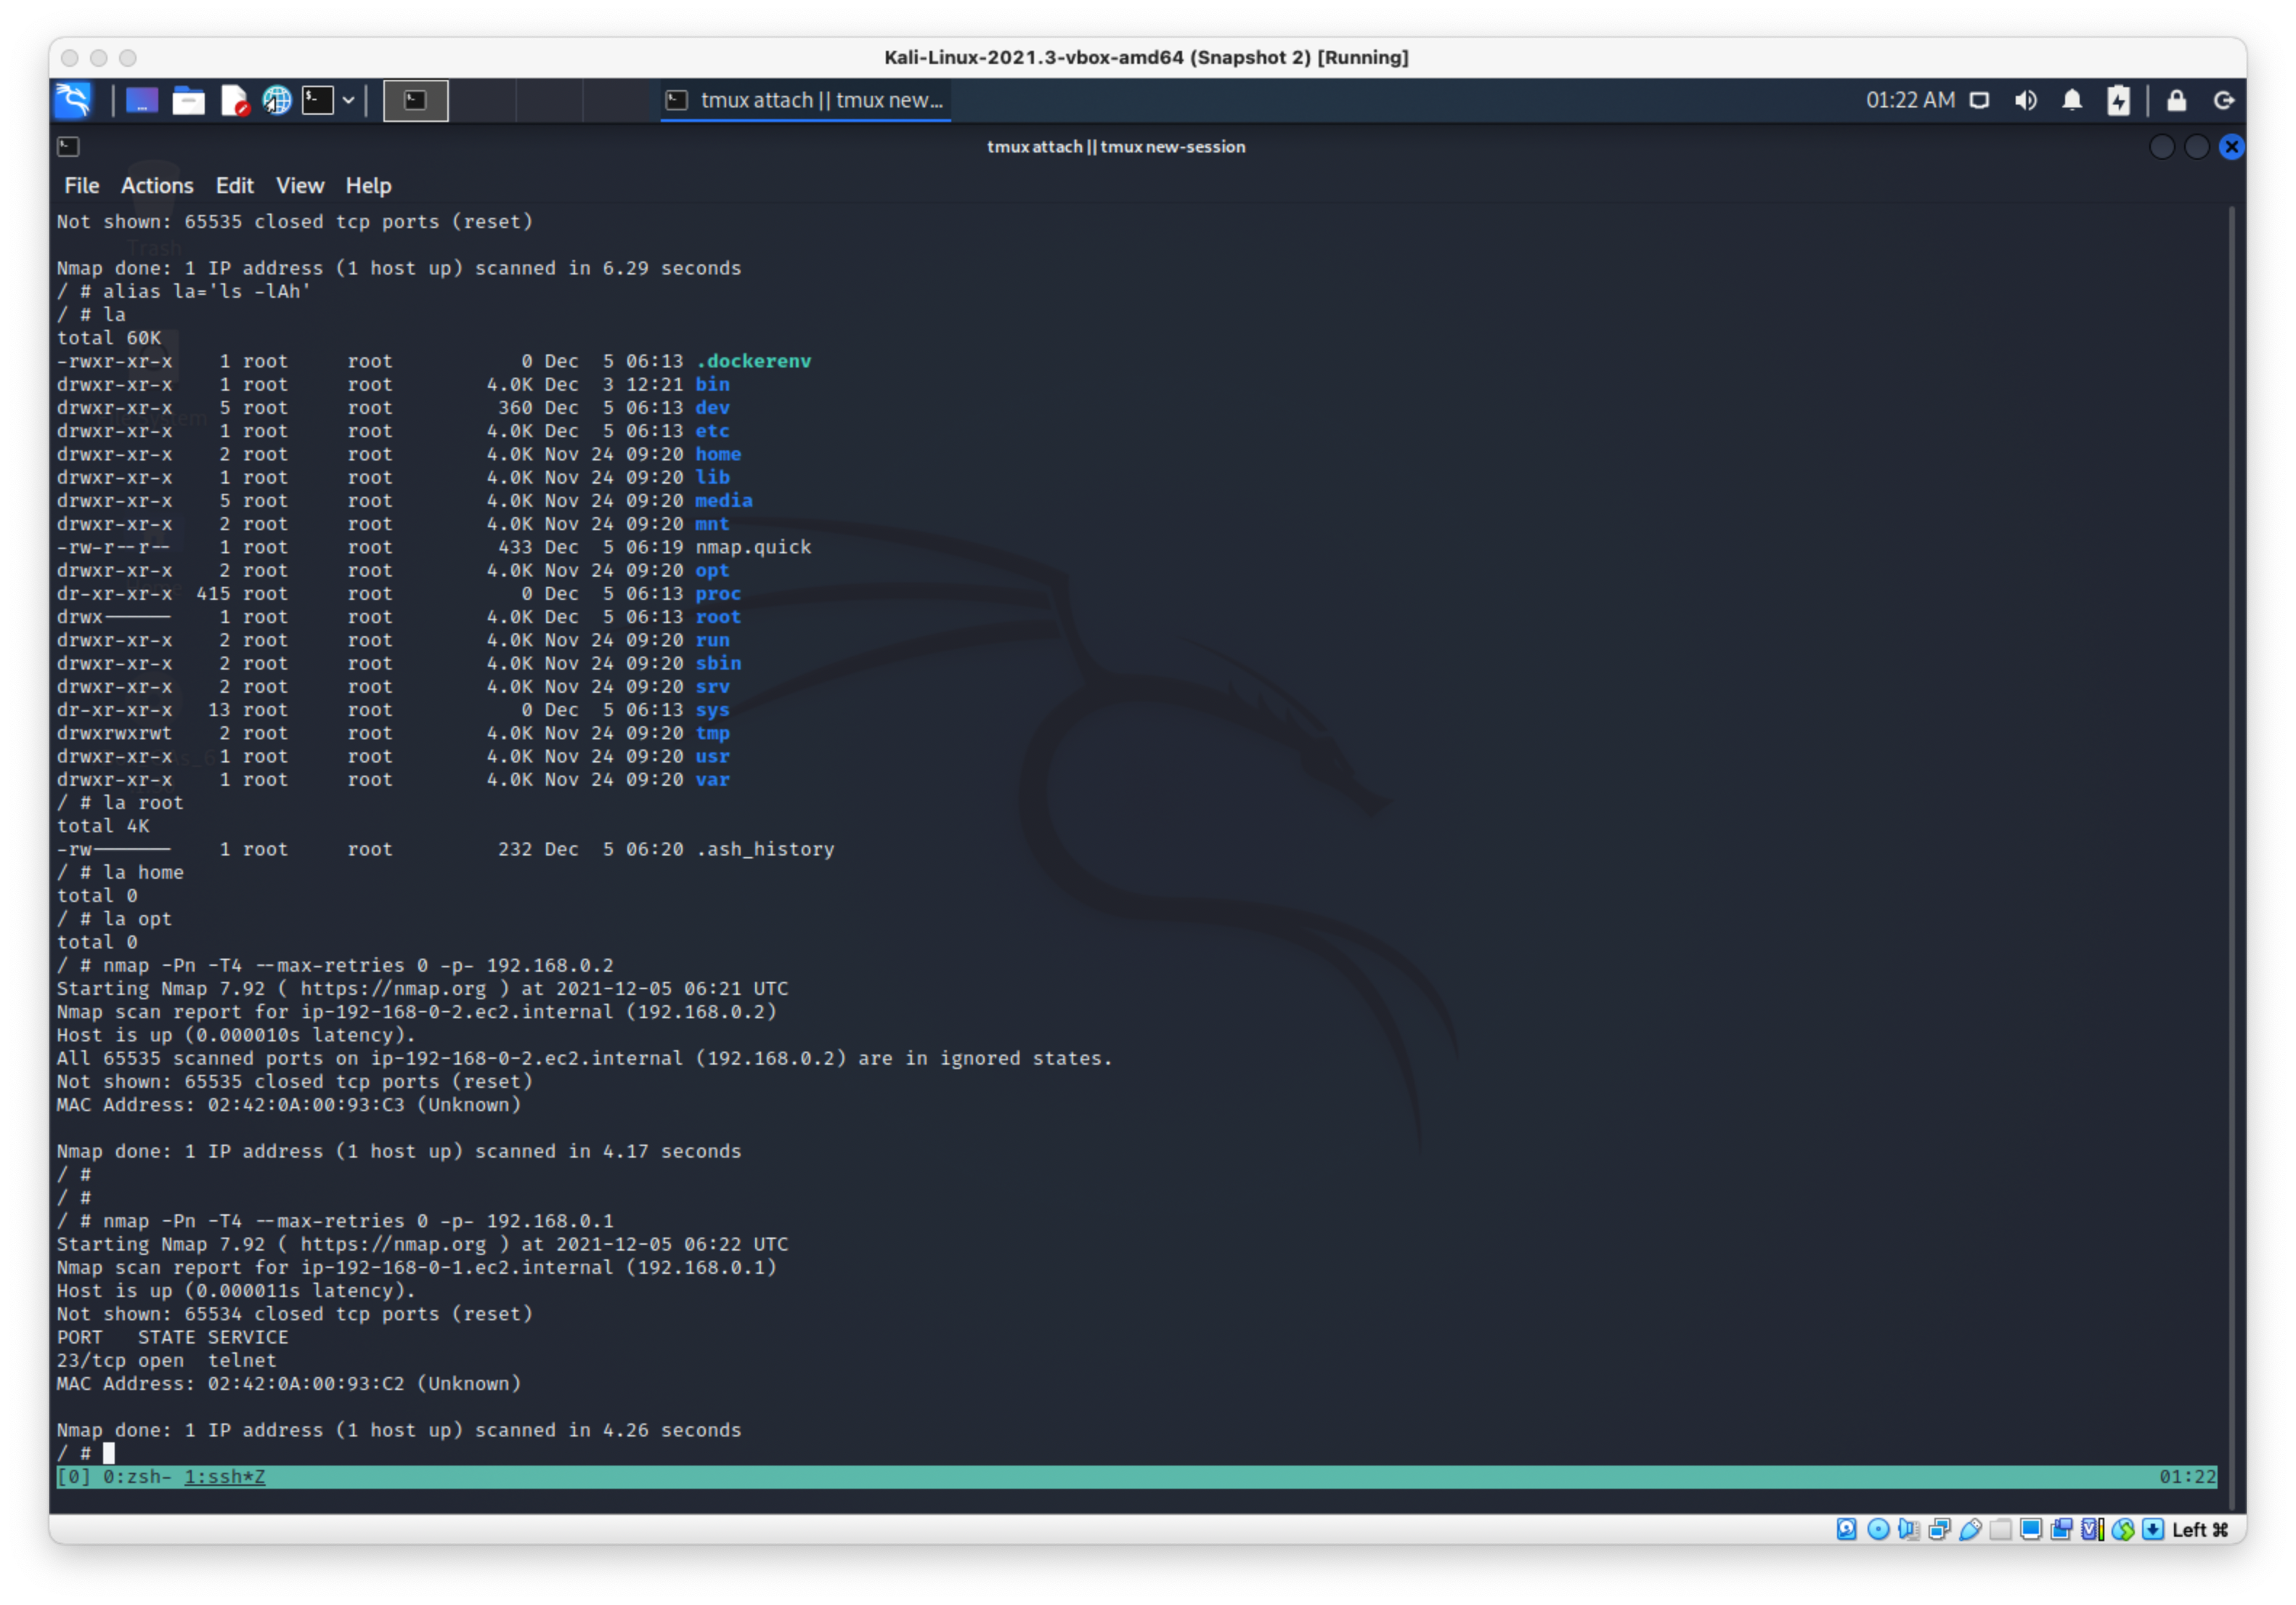Click the power manager battery icon
This screenshot has height=1605, width=2296.
click(x=2118, y=100)
